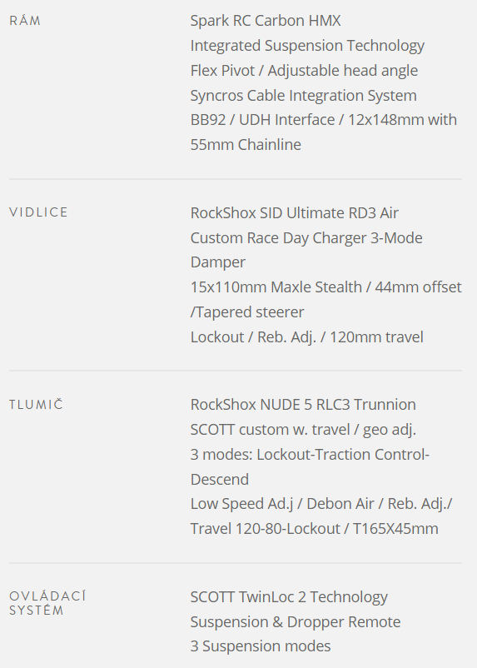Image resolution: width=477 pixels, height=668 pixels.
Task: Click 'Custom Race Day Charger 3-Mode' text
Action: tap(306, 237)
